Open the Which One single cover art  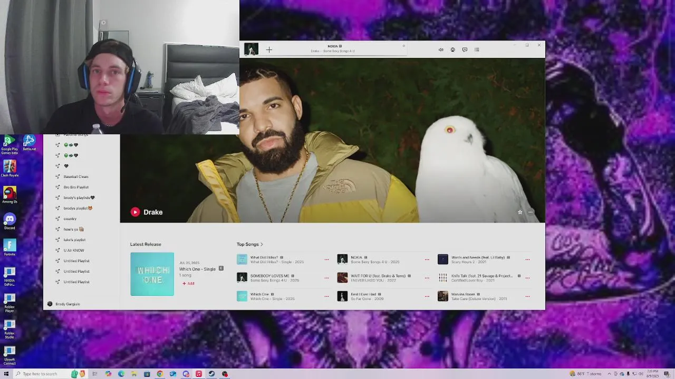tap(152, 274)
